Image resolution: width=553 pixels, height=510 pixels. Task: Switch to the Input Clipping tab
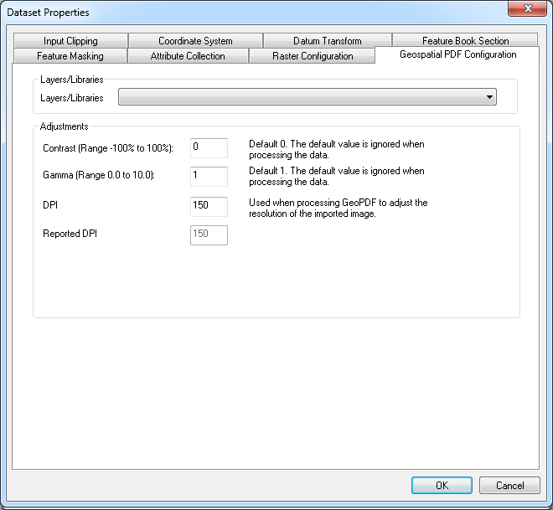pos(70,41)
